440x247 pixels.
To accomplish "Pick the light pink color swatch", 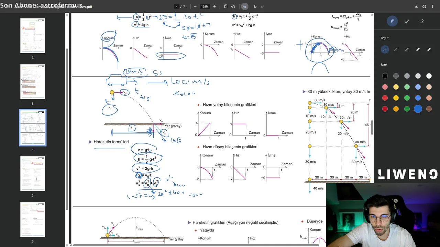I will [385, 87].
